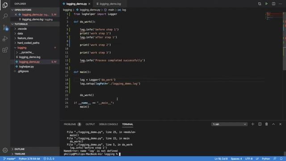Click Ln 18, Col 8 cursor position

pyautogui.click(x=221, y=159)
